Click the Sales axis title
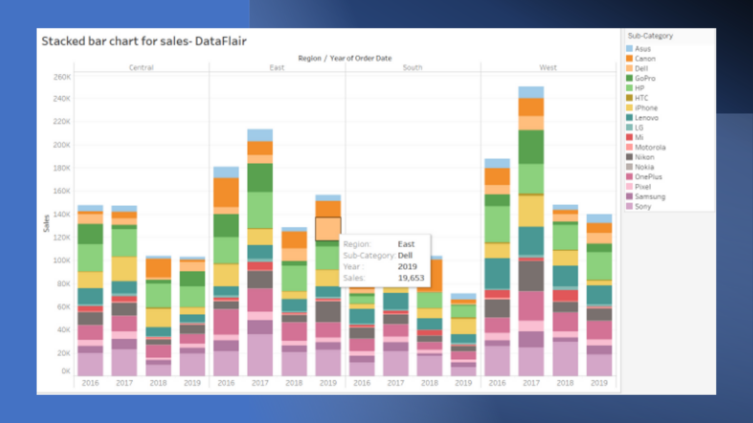The image size is (753, 423). [x=46, y=223]
